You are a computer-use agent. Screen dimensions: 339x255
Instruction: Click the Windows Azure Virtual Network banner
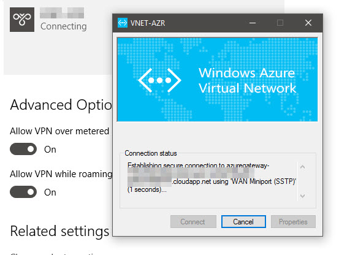pyautogui.click(x=217, y=80)
